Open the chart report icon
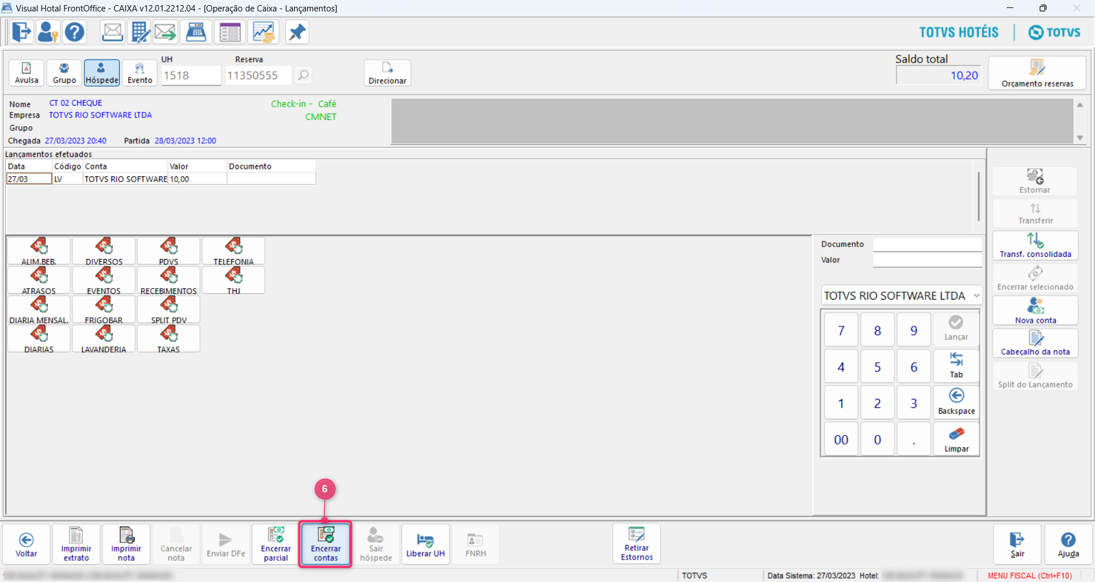Image resolution: width=1095 pixels, height=582 pixels. (263, 32)
